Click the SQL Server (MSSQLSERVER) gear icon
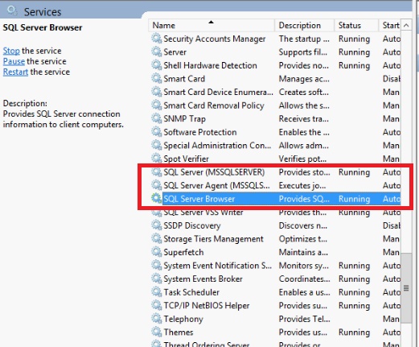The height and width of the screenshot is (347, 419). [x=157, y=171]
